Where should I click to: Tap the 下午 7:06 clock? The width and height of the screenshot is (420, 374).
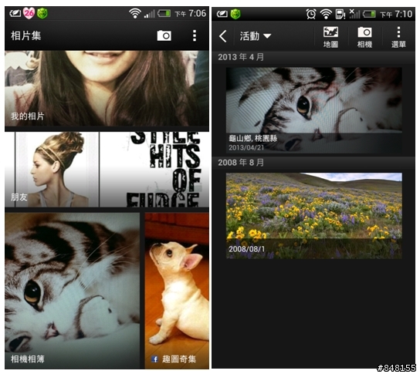tap(191, 13)
